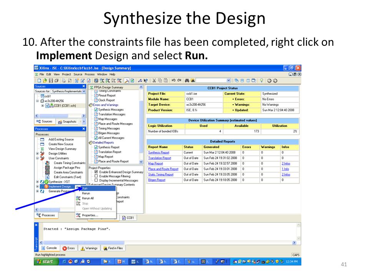Open the Map Report link

(156, 164)
